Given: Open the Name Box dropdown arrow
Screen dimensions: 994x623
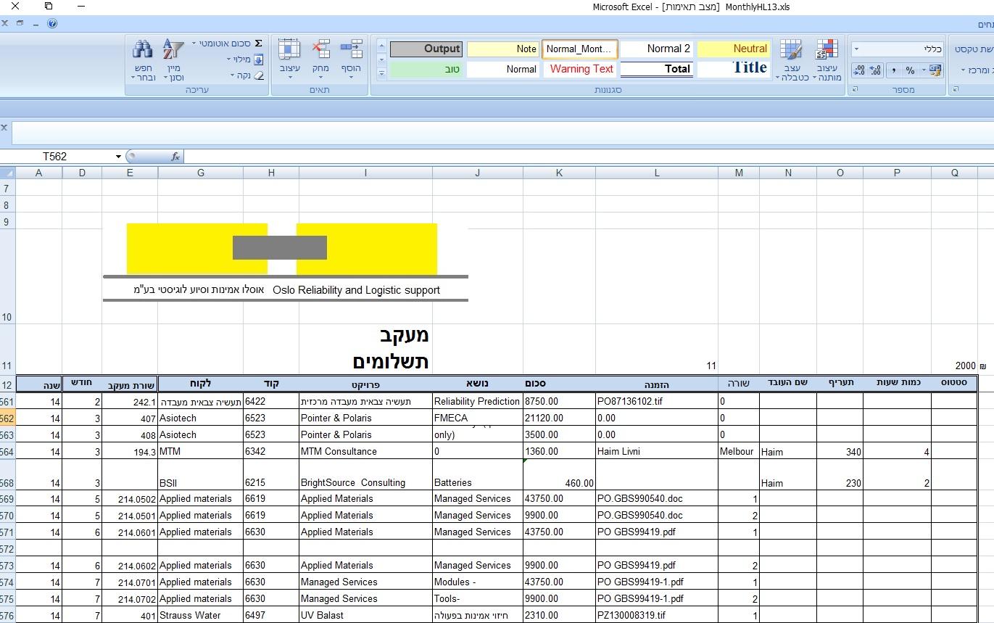Looking at the screenshot, I should point(118,156).
